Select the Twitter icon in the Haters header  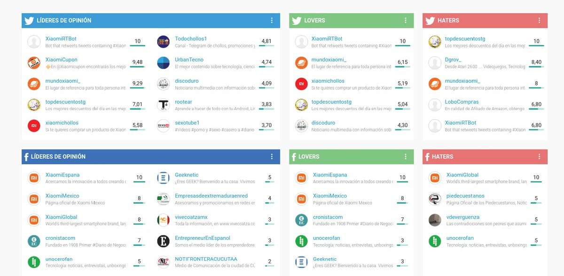pos(430,20)
